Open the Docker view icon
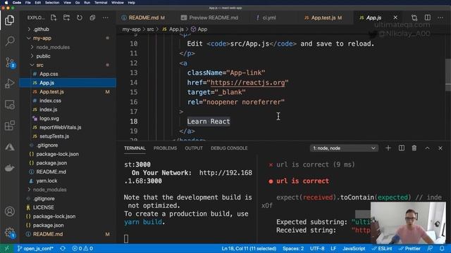Image resolution: width=451 pixels, height=253 pixels. click(x=9, y=167)
